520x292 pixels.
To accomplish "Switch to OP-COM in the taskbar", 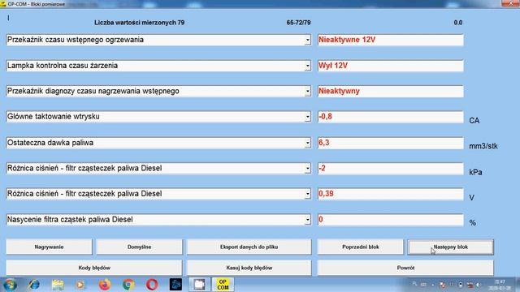I will [x=223, y=285].
